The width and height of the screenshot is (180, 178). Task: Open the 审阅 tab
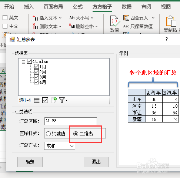tap(146, 7)
